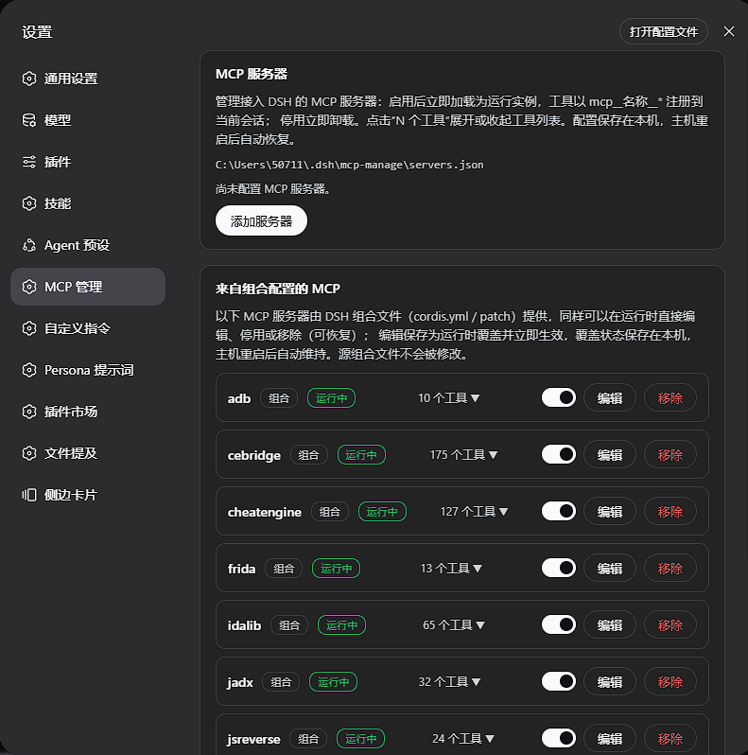The height and width of the screenshot is (755, 748).
Task: Remove the adb server with 移除
Action: tap(670, 398)
